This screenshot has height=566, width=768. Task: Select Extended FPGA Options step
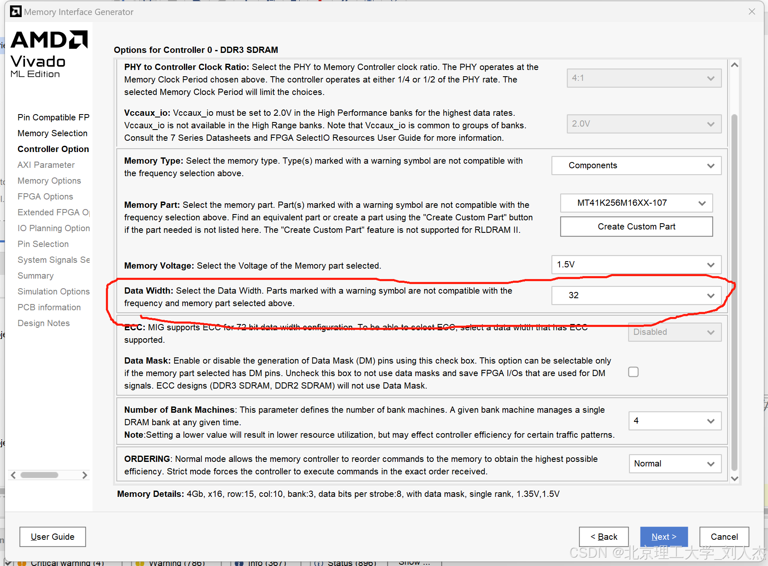pos(53,212)
